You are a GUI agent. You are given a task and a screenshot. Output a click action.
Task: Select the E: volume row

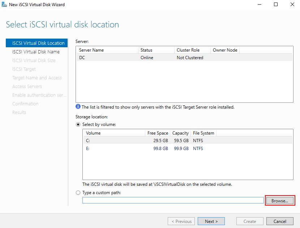tap(188, 148)
